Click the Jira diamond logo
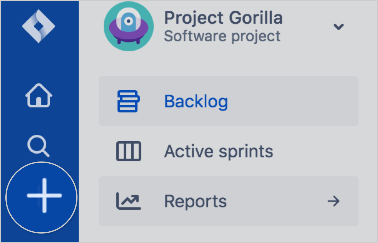This screenshot has height=243, width=378. [39, 26]
